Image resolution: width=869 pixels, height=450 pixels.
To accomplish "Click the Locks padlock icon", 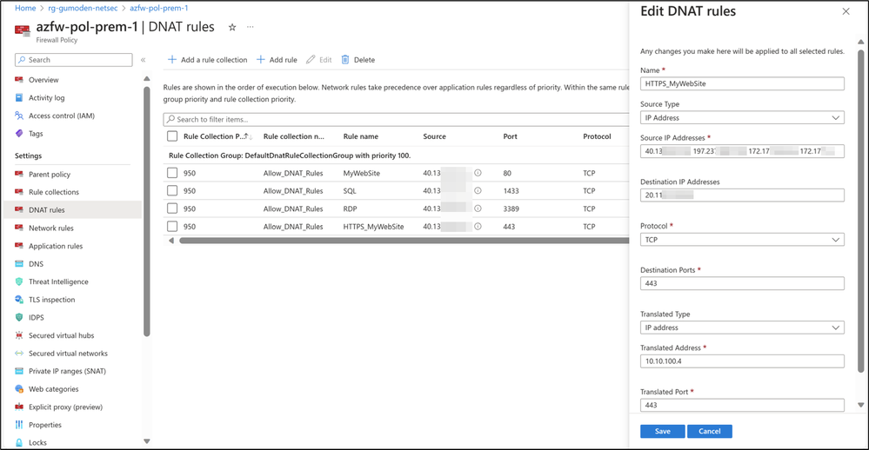I will click(19, 442).
